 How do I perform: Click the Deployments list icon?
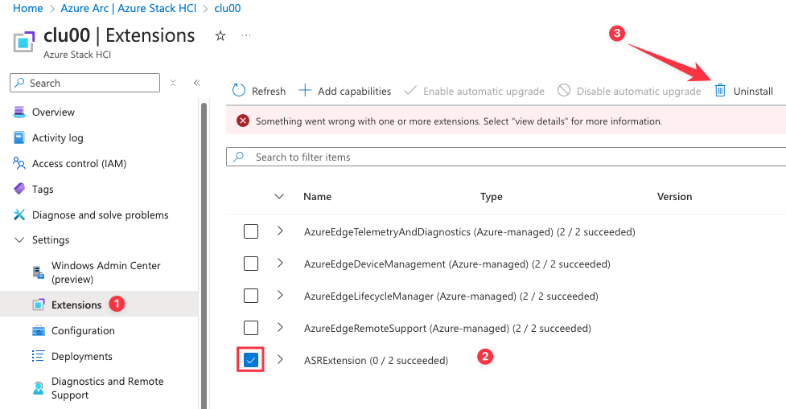tap(38, 356)
